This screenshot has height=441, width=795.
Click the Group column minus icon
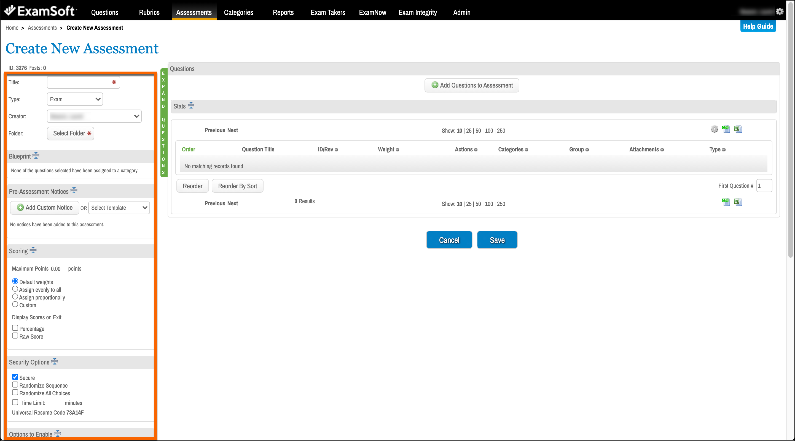(x=587, y=150)
